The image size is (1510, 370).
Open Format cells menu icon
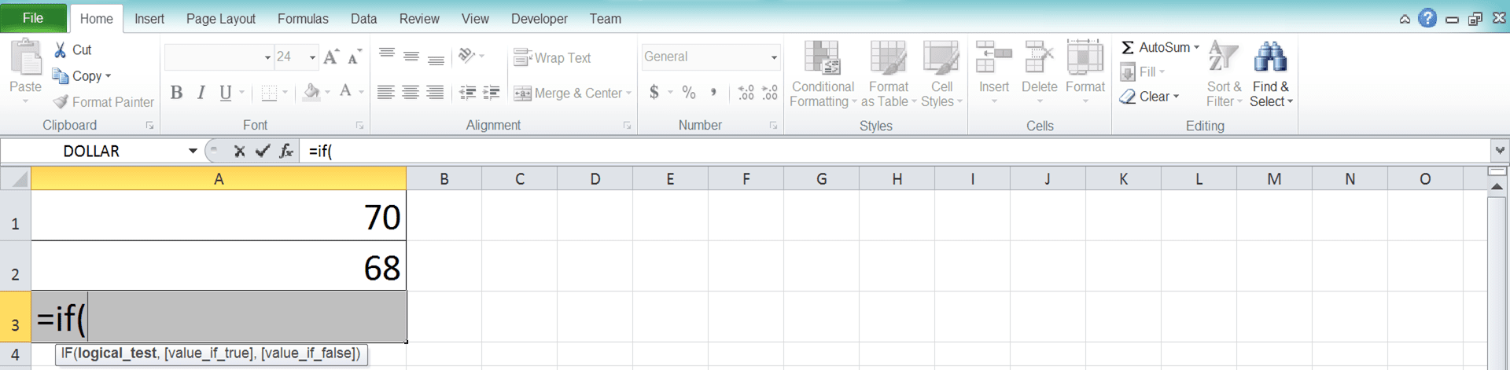[x=1085, y=58]
